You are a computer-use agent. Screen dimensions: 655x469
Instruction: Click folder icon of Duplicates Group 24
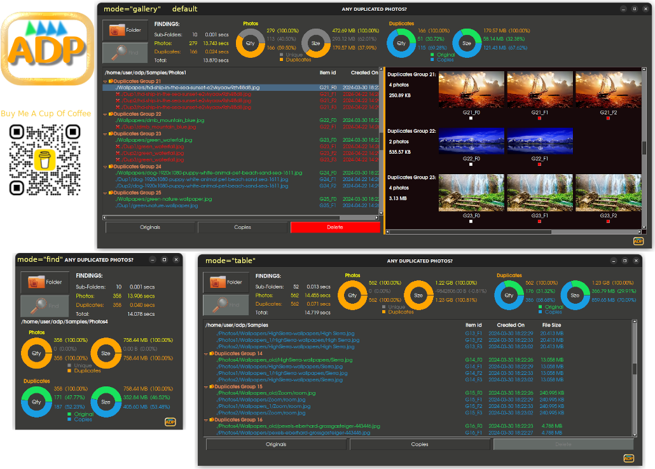tap(111, 167)
